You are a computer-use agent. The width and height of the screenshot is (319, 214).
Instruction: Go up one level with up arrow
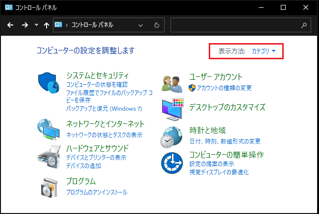point(46,25)
